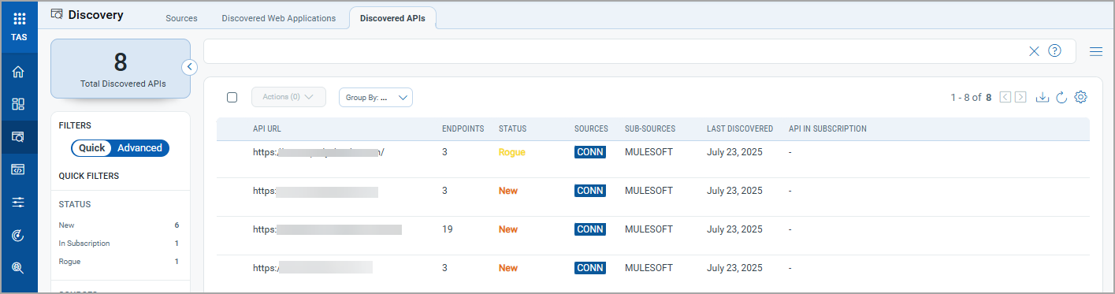Click the search query input field
The height and width of the screenshot is (294, 1115).
[615, 51]
